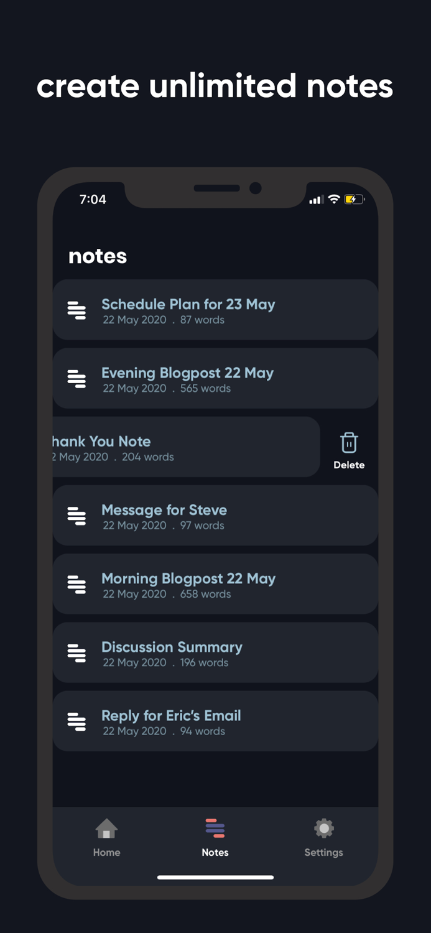Viewport: 431px width, 933px height.
Task: Select the note icon for Evening Blogpost
Action: point(77,378)
